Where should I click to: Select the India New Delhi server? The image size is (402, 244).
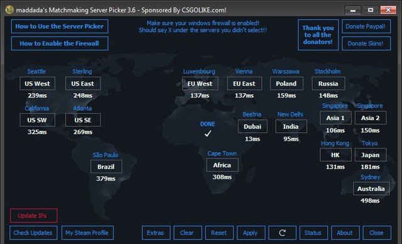[291, 126]
